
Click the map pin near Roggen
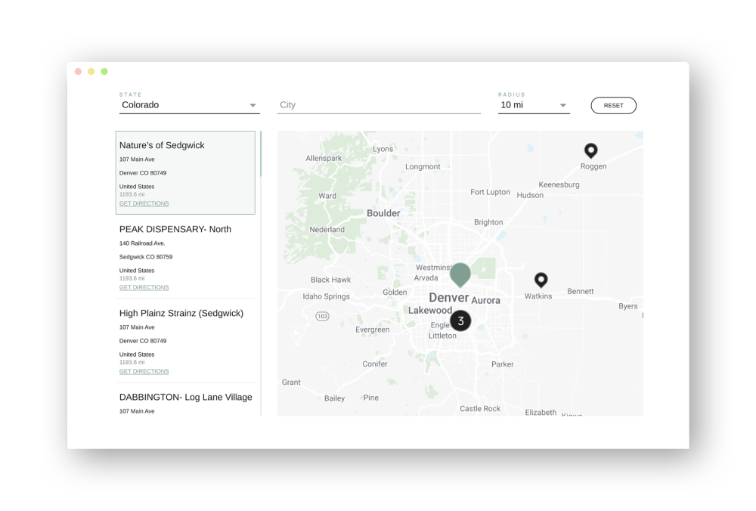(x=590, y=150)
